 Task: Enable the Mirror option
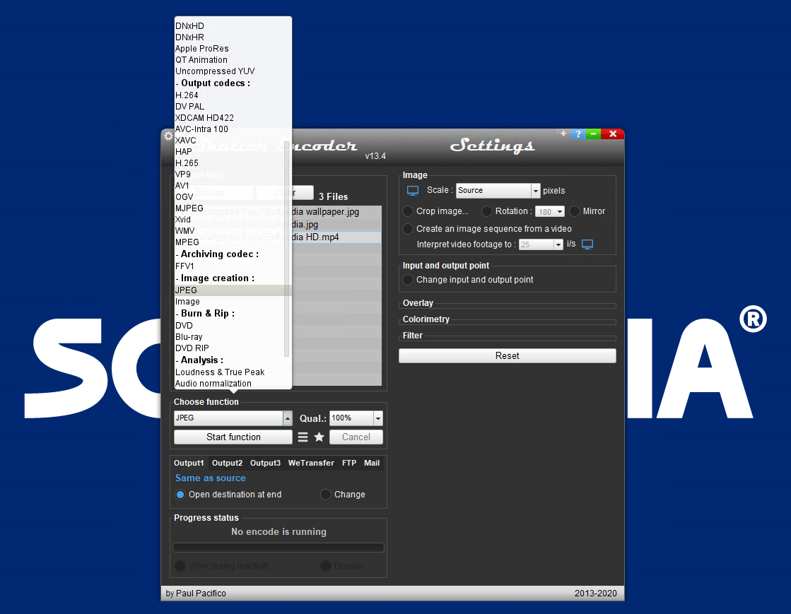(x=574, y=211)
